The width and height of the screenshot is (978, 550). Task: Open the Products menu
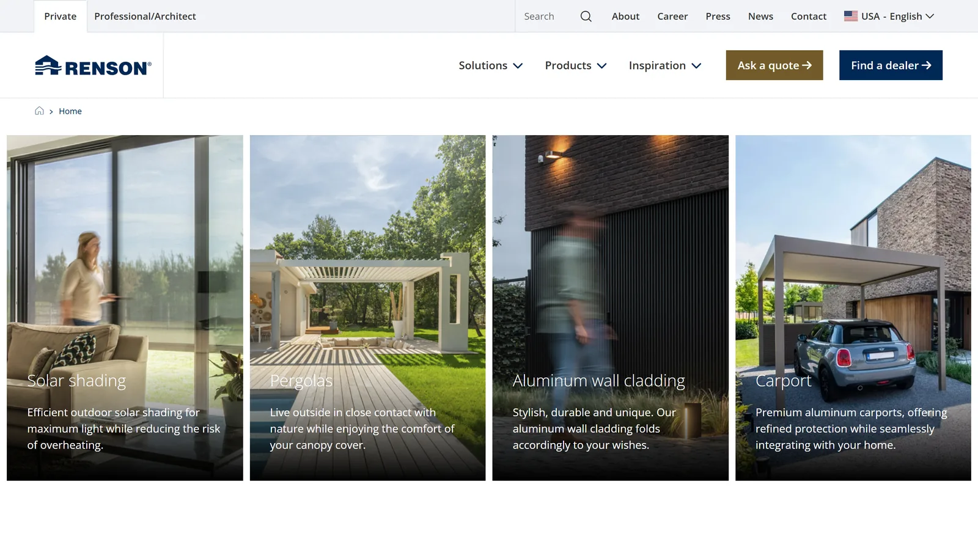tap(576, 65)
